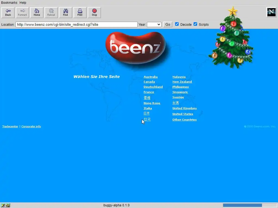Open the United Kingdom link
This screenshot has width=278, height=208.
click(x=185, y=108)
